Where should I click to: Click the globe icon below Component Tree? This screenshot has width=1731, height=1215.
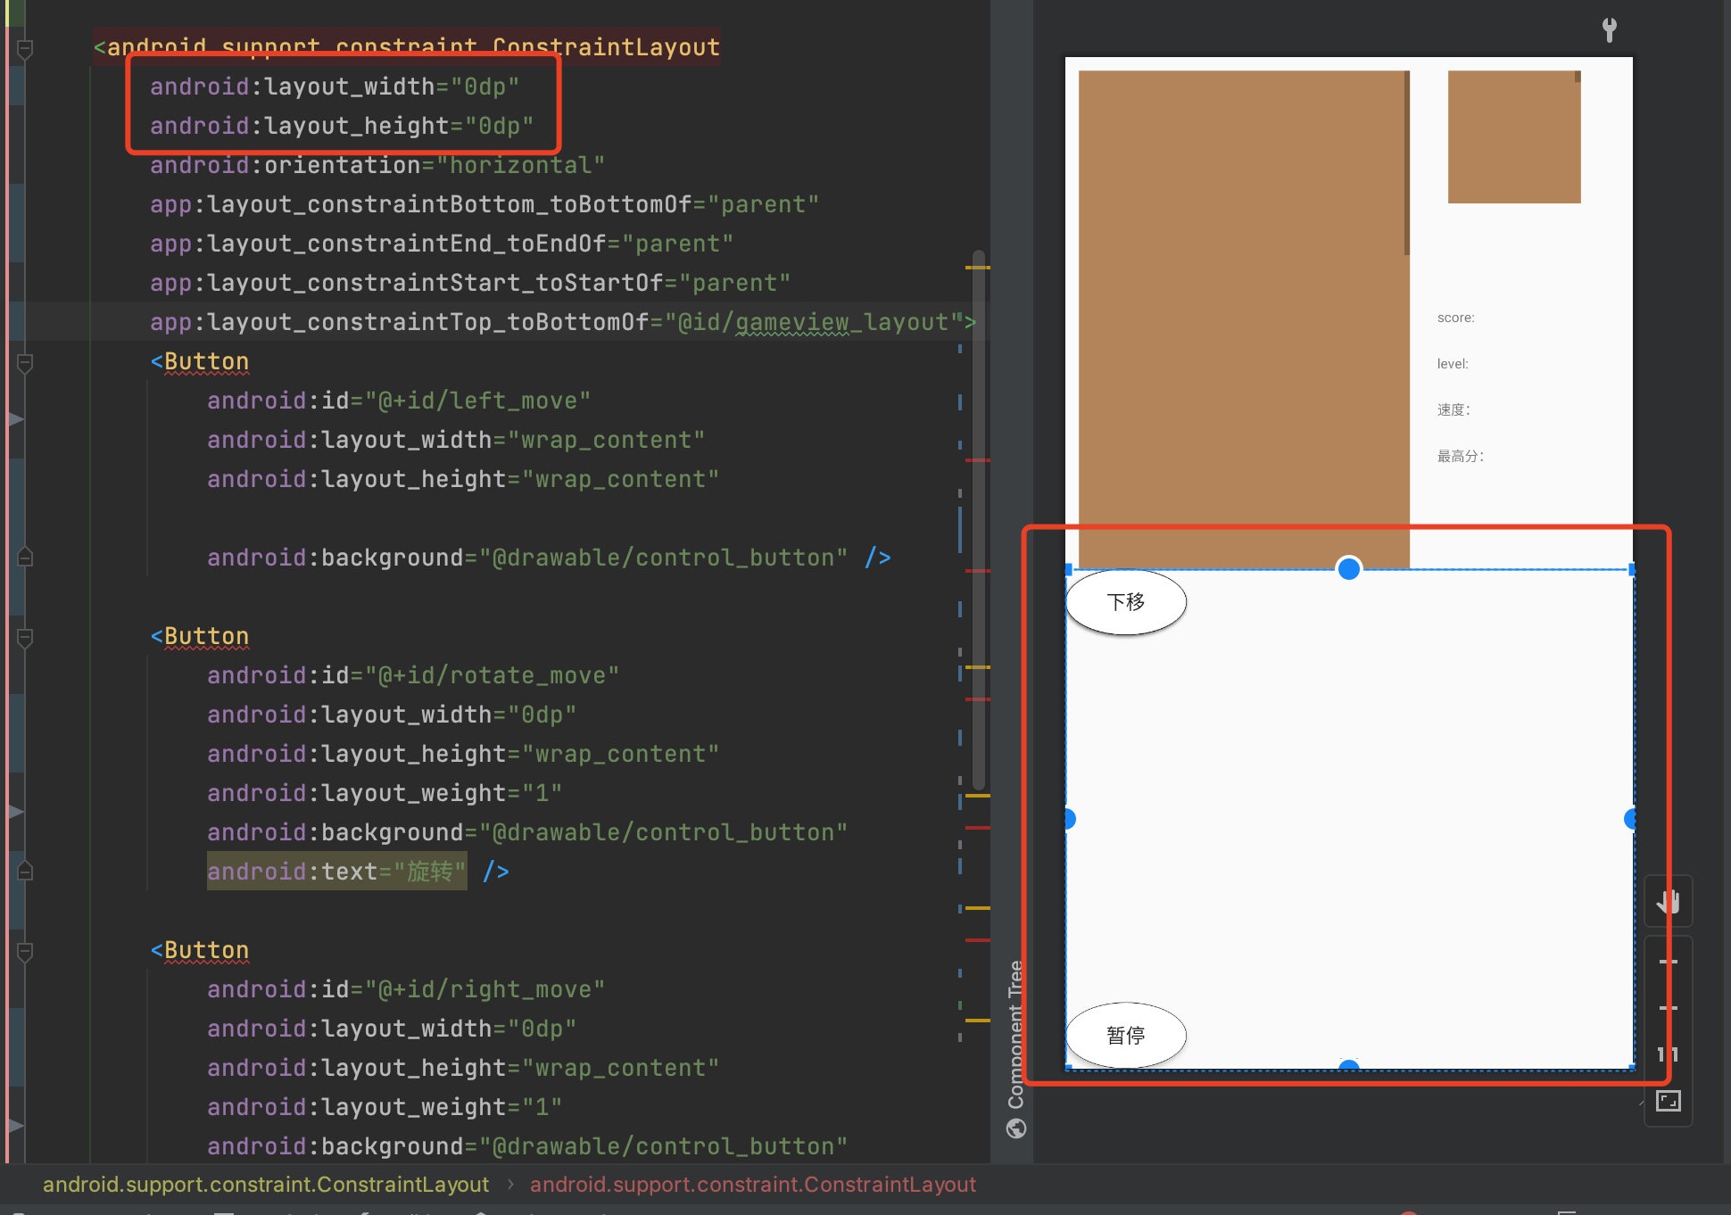pos(1015,1129)
